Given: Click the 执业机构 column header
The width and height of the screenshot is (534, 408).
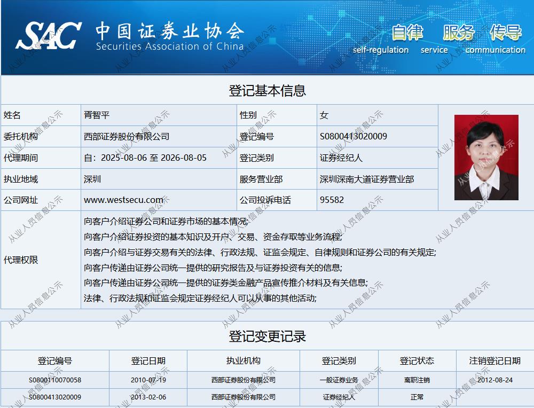Looking at the screenshot, I should [x=243, y=361].
